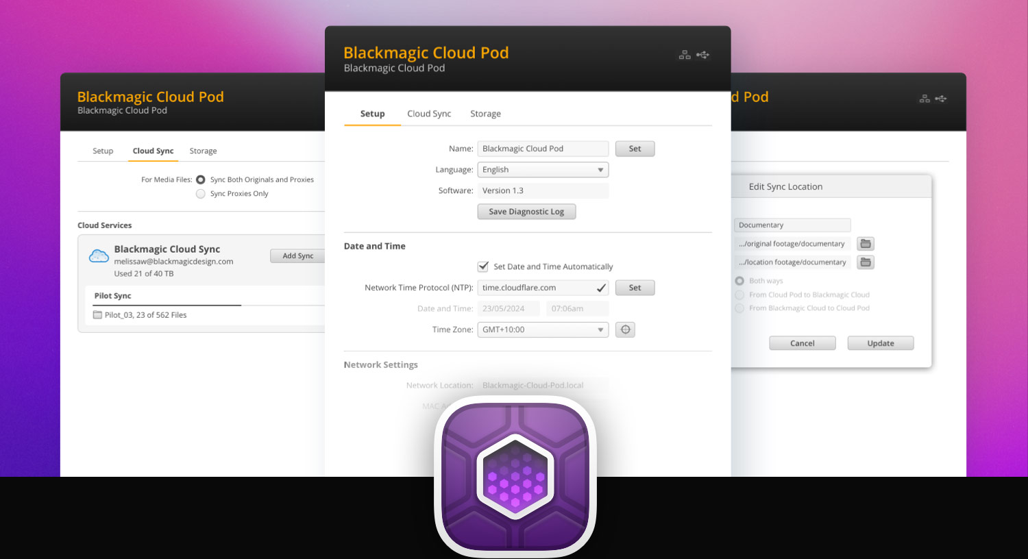Open folder browser for location footage path
1028x559 pixels.
click(x=865, y=262)
